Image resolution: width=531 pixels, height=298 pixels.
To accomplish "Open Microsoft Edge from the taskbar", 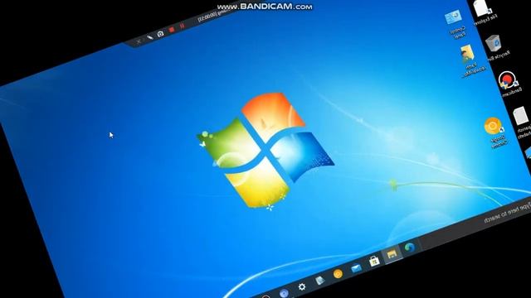I will pos(409,248).
